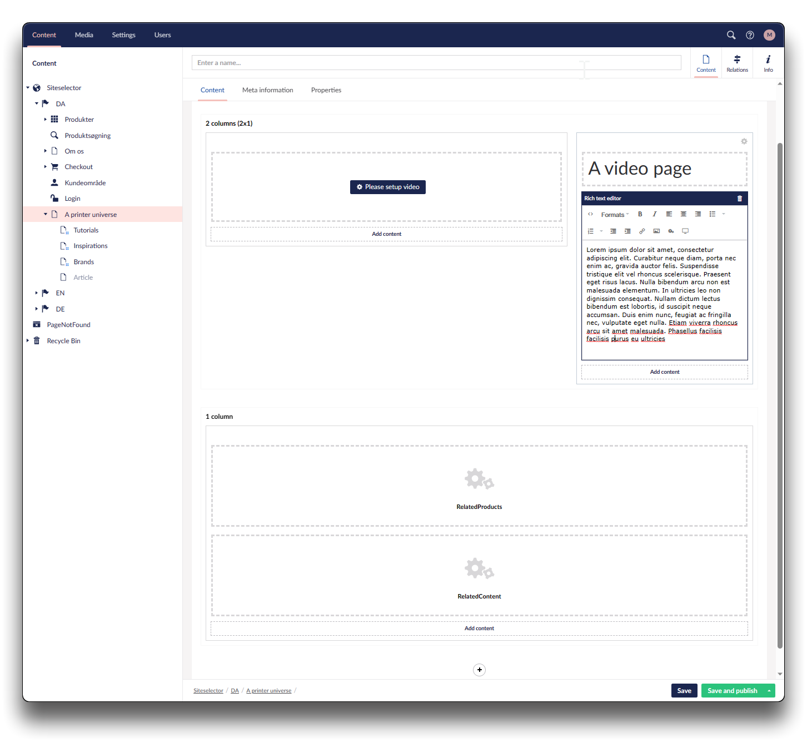This screenshot has width=807, height=742.
Task: Click the Please setup video button
Action: tap(387, 187)
